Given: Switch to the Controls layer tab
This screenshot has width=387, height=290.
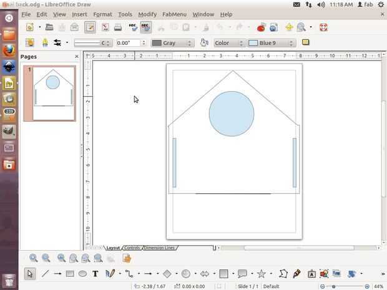Looking at the screenshot, I should coord(132,248).
